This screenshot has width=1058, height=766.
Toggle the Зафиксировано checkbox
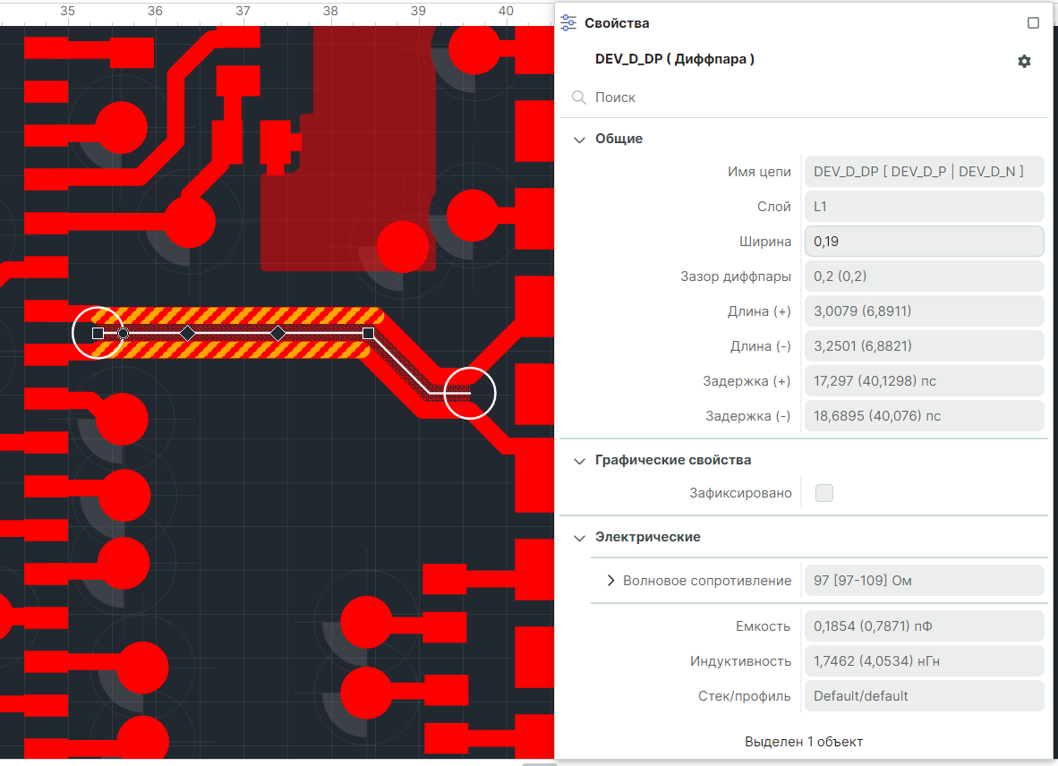[x=824, y=493]
